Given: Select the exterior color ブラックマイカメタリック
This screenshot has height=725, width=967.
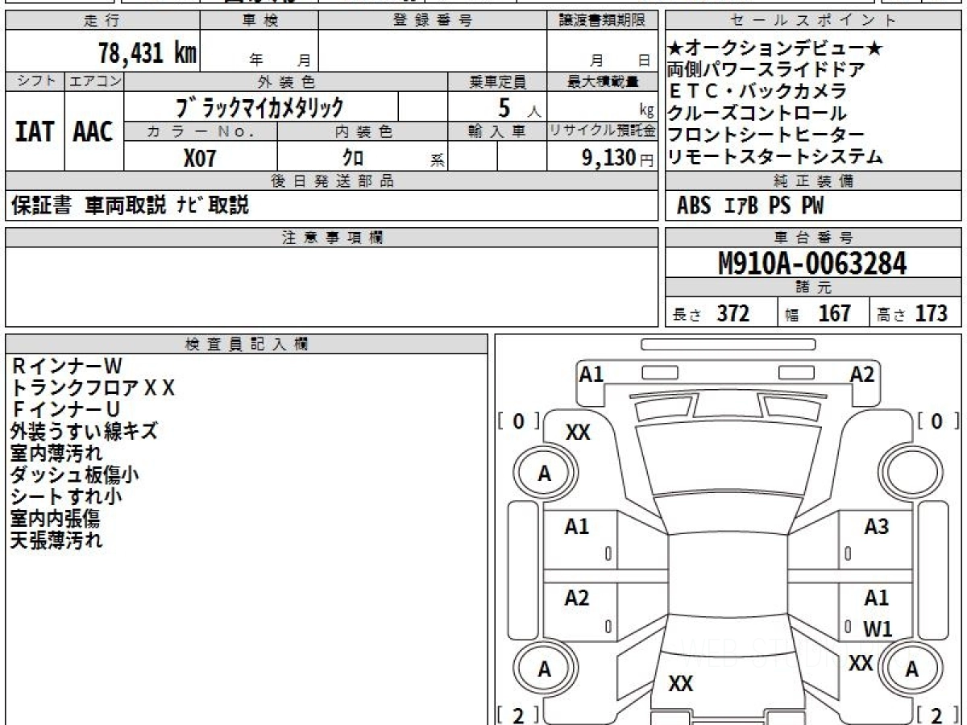Looking at the screenshot, I should [x=259, y=107].
